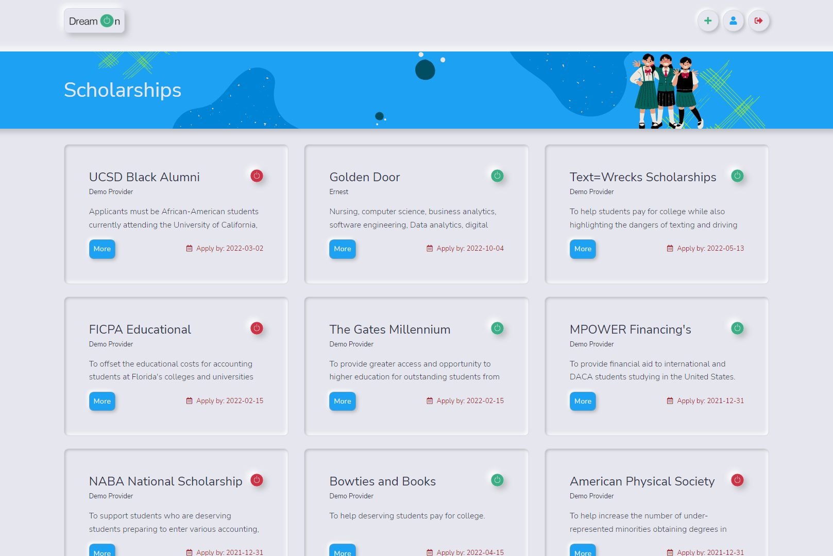Toggle the power status on Text=Wrecks Scholarships
Image resolution: width=833 pixels, height=556 pixels.
tap(737, 176)
